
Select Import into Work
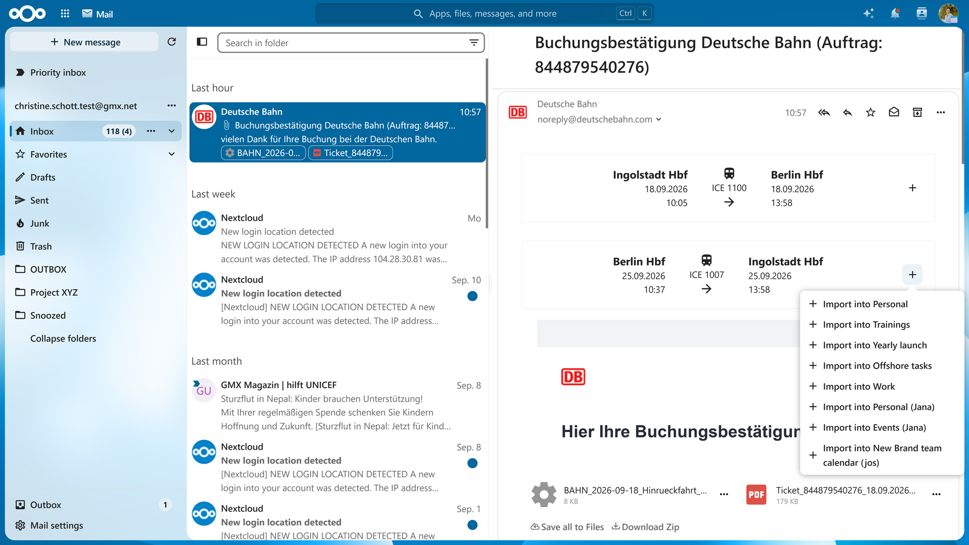pos(859,386)
